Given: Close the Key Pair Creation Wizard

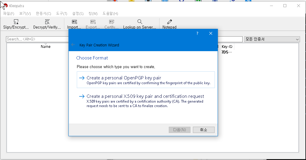Looking at the screenshot, I should [x=210, y=33].
